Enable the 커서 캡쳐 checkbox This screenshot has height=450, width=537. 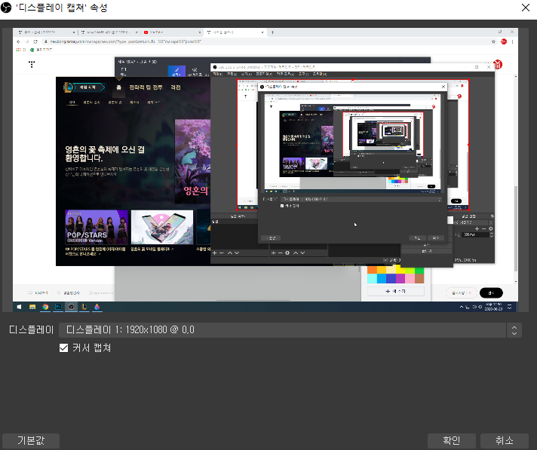[63, 348]
